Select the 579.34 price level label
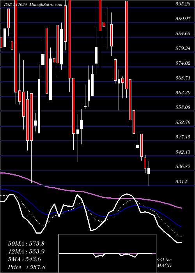The height and width of the screenshot is (273, 195). point(183,48)
